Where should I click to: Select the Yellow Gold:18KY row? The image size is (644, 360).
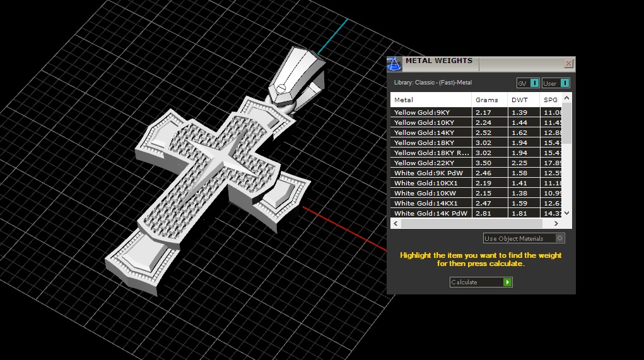click(x=476, y=142)
